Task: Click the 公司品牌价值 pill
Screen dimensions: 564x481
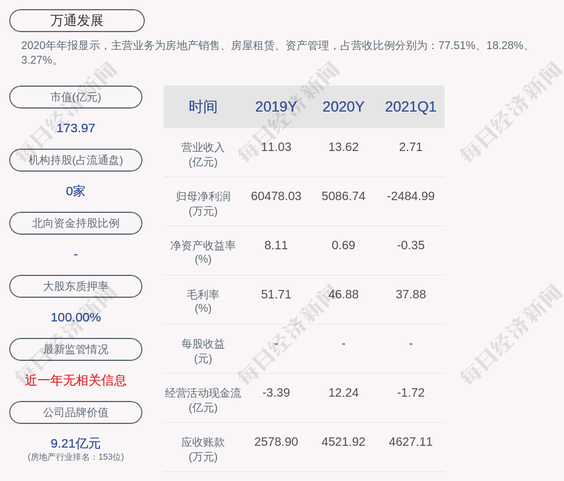Action: (76, 412)
